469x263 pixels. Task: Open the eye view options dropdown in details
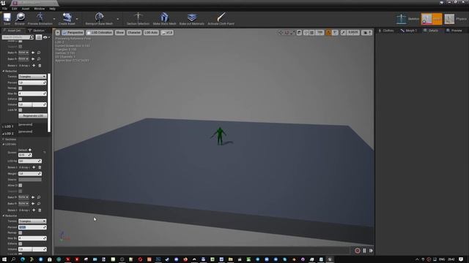pyautogui.click(x=46, y=37)
